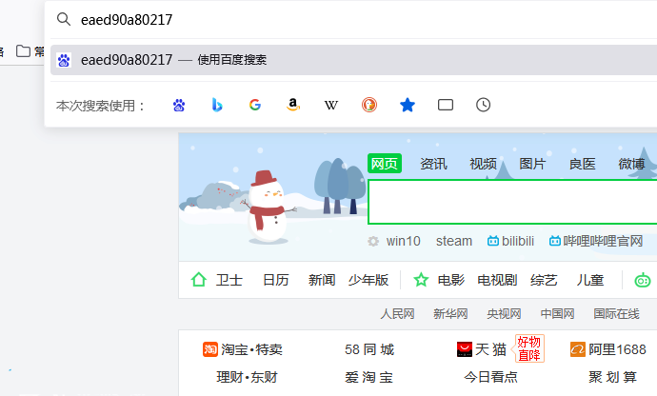Open the bilibili hot search link

click(x=510, y=242)
